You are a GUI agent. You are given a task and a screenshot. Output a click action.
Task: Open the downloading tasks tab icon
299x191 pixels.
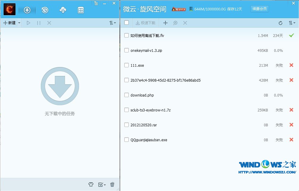[x=27, y=10]
